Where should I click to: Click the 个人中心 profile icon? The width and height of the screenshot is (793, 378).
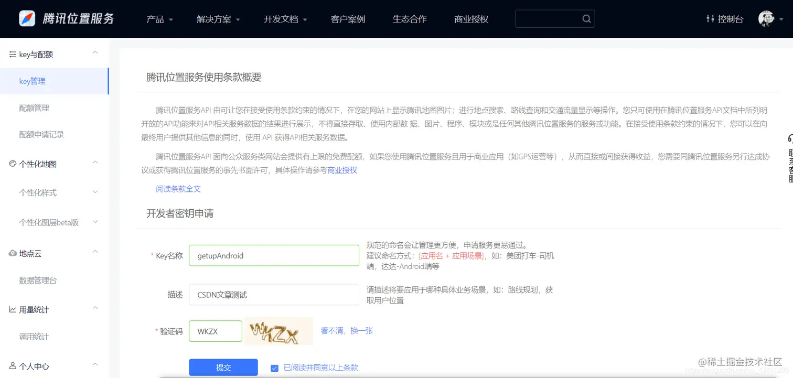pos(12,364)
